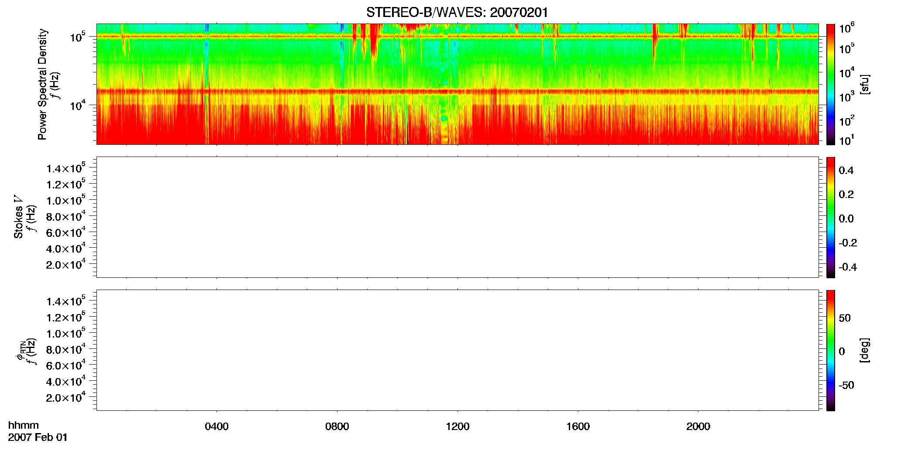Click the 1200 time tick label
Screen dimensions: 915x471
click(457, 427)
